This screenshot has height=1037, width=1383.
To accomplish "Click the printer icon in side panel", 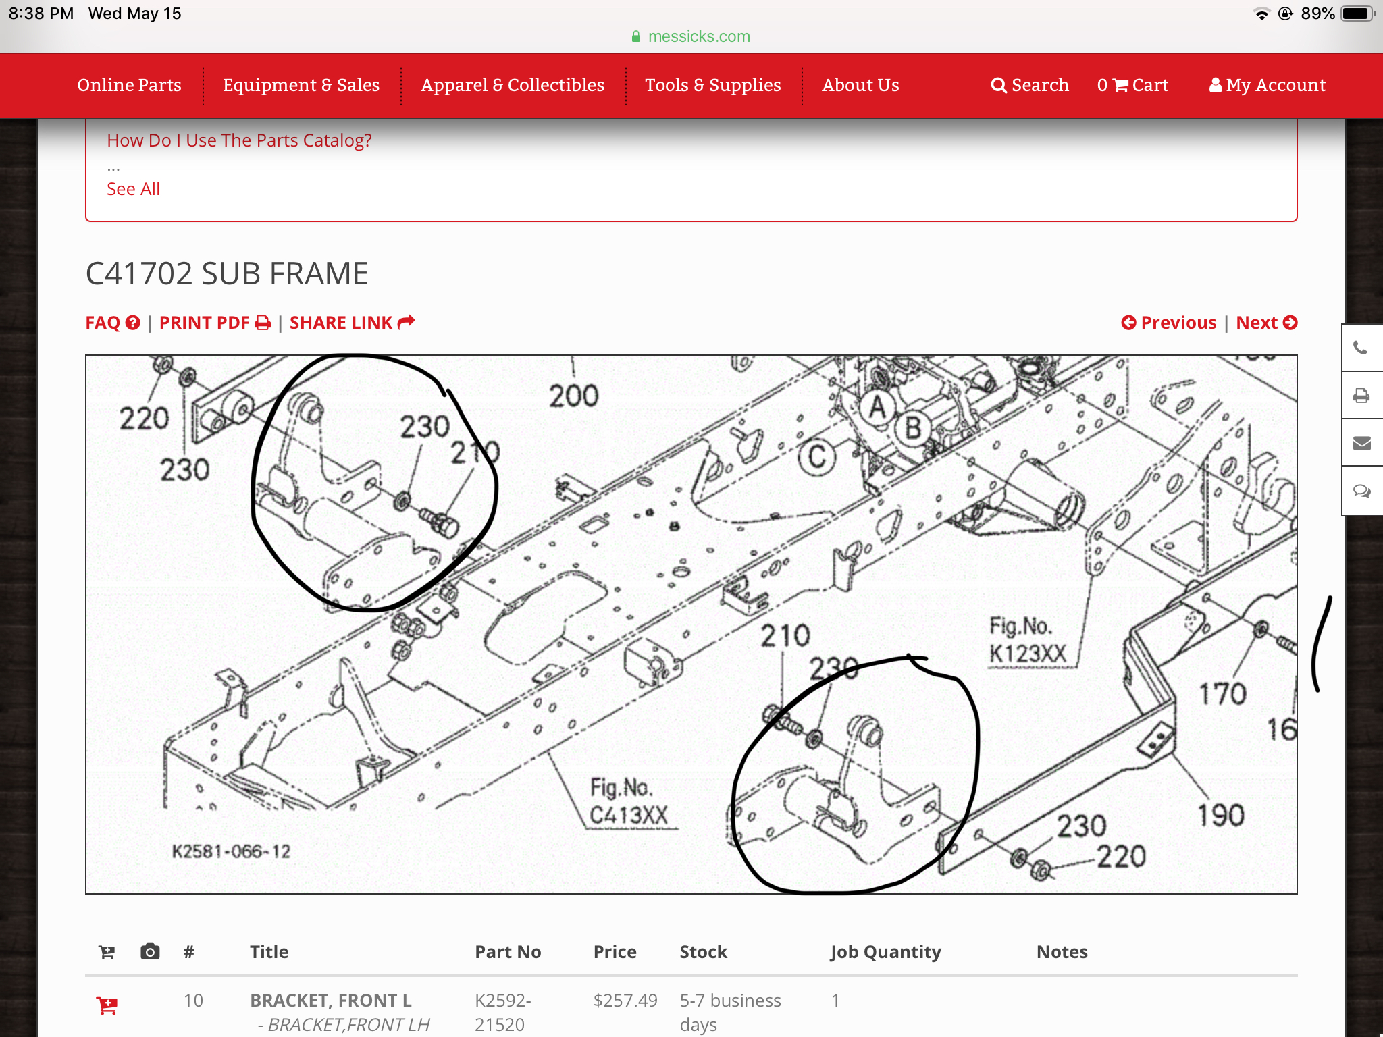I will pyautogui.click(x=1361, y=396).
